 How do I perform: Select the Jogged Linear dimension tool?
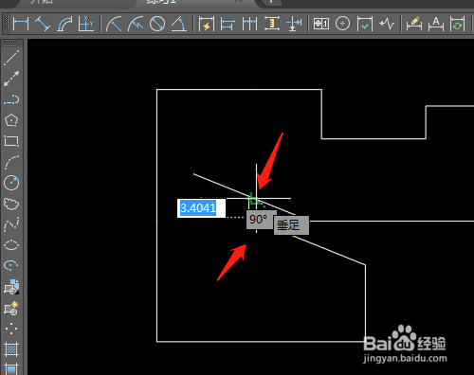click(387, 24)
